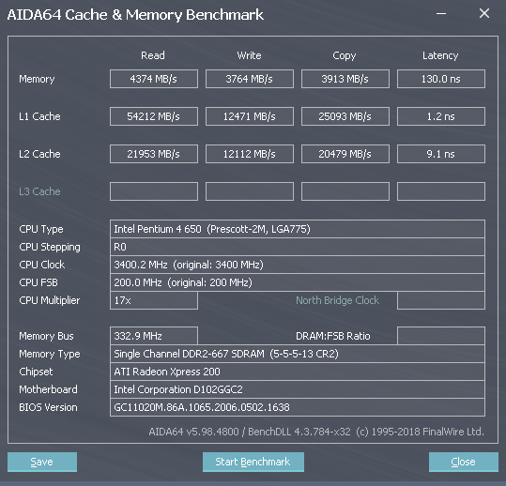Select BIOS version GC11020M.86A.1065.2006.0502.1638

tap(298, 407)
